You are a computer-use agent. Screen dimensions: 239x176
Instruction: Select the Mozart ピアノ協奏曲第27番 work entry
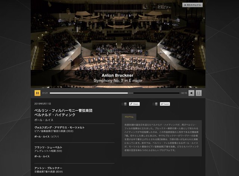point(54,131)
